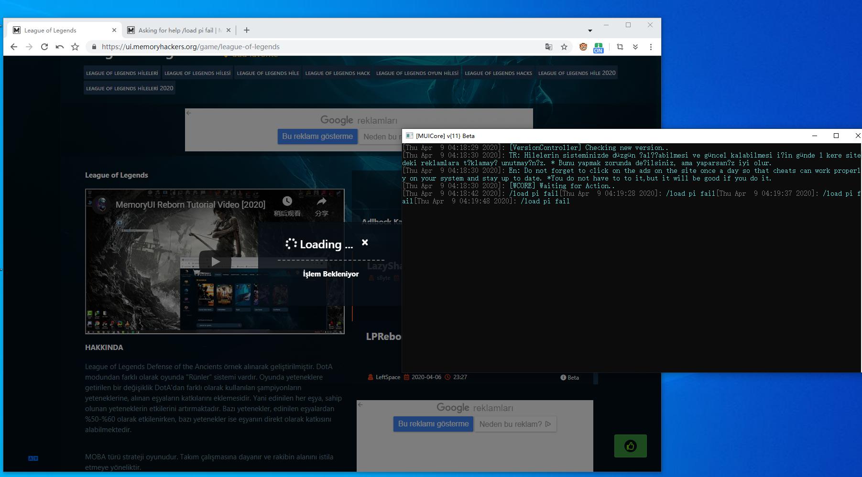Bookmark page with the address bar star
This screenshot has width=862, height=477.
click(x=564, y=47)
